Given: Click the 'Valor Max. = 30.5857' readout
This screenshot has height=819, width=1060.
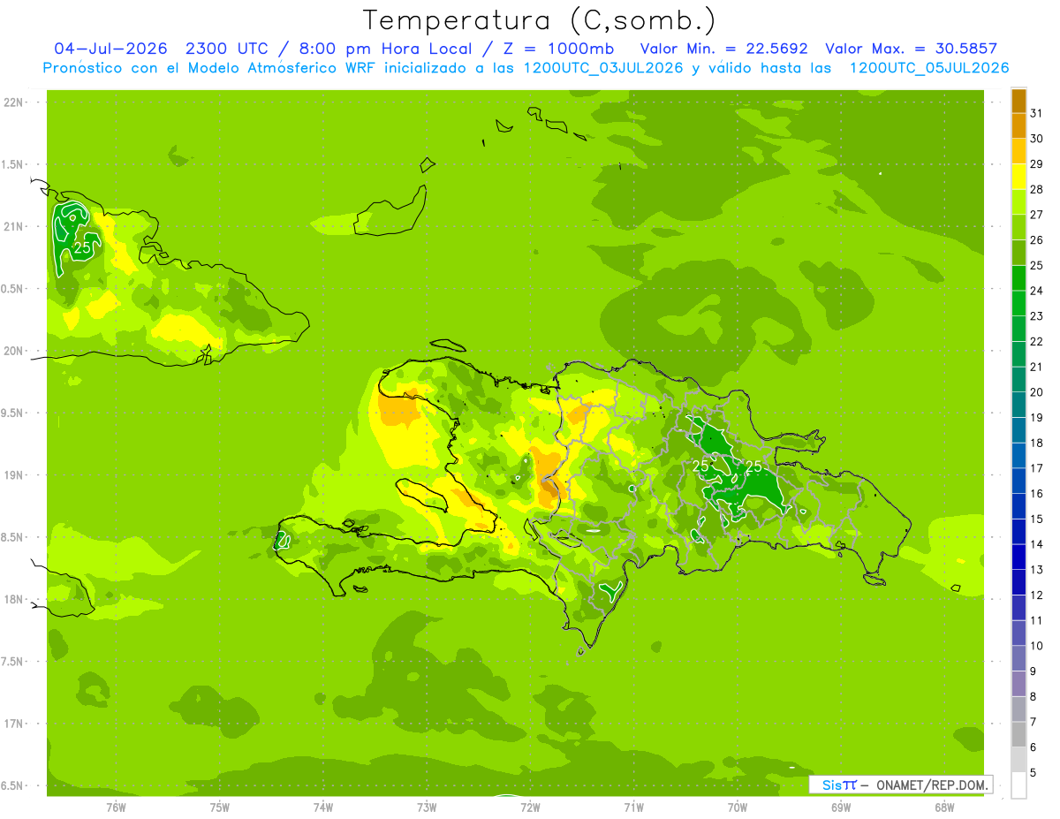Looking at the screenshot, I should coord(912,49).
